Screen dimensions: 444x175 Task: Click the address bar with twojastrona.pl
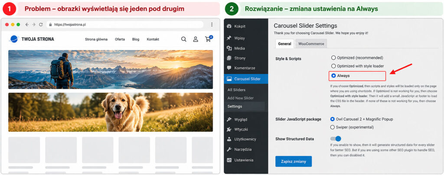pos(124,25)
